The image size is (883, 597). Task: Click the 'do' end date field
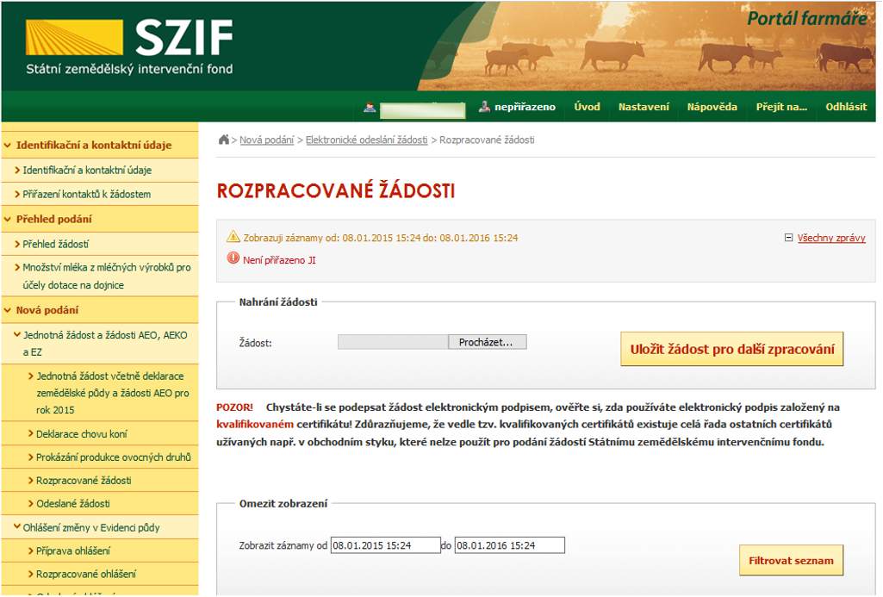point(510,545)
